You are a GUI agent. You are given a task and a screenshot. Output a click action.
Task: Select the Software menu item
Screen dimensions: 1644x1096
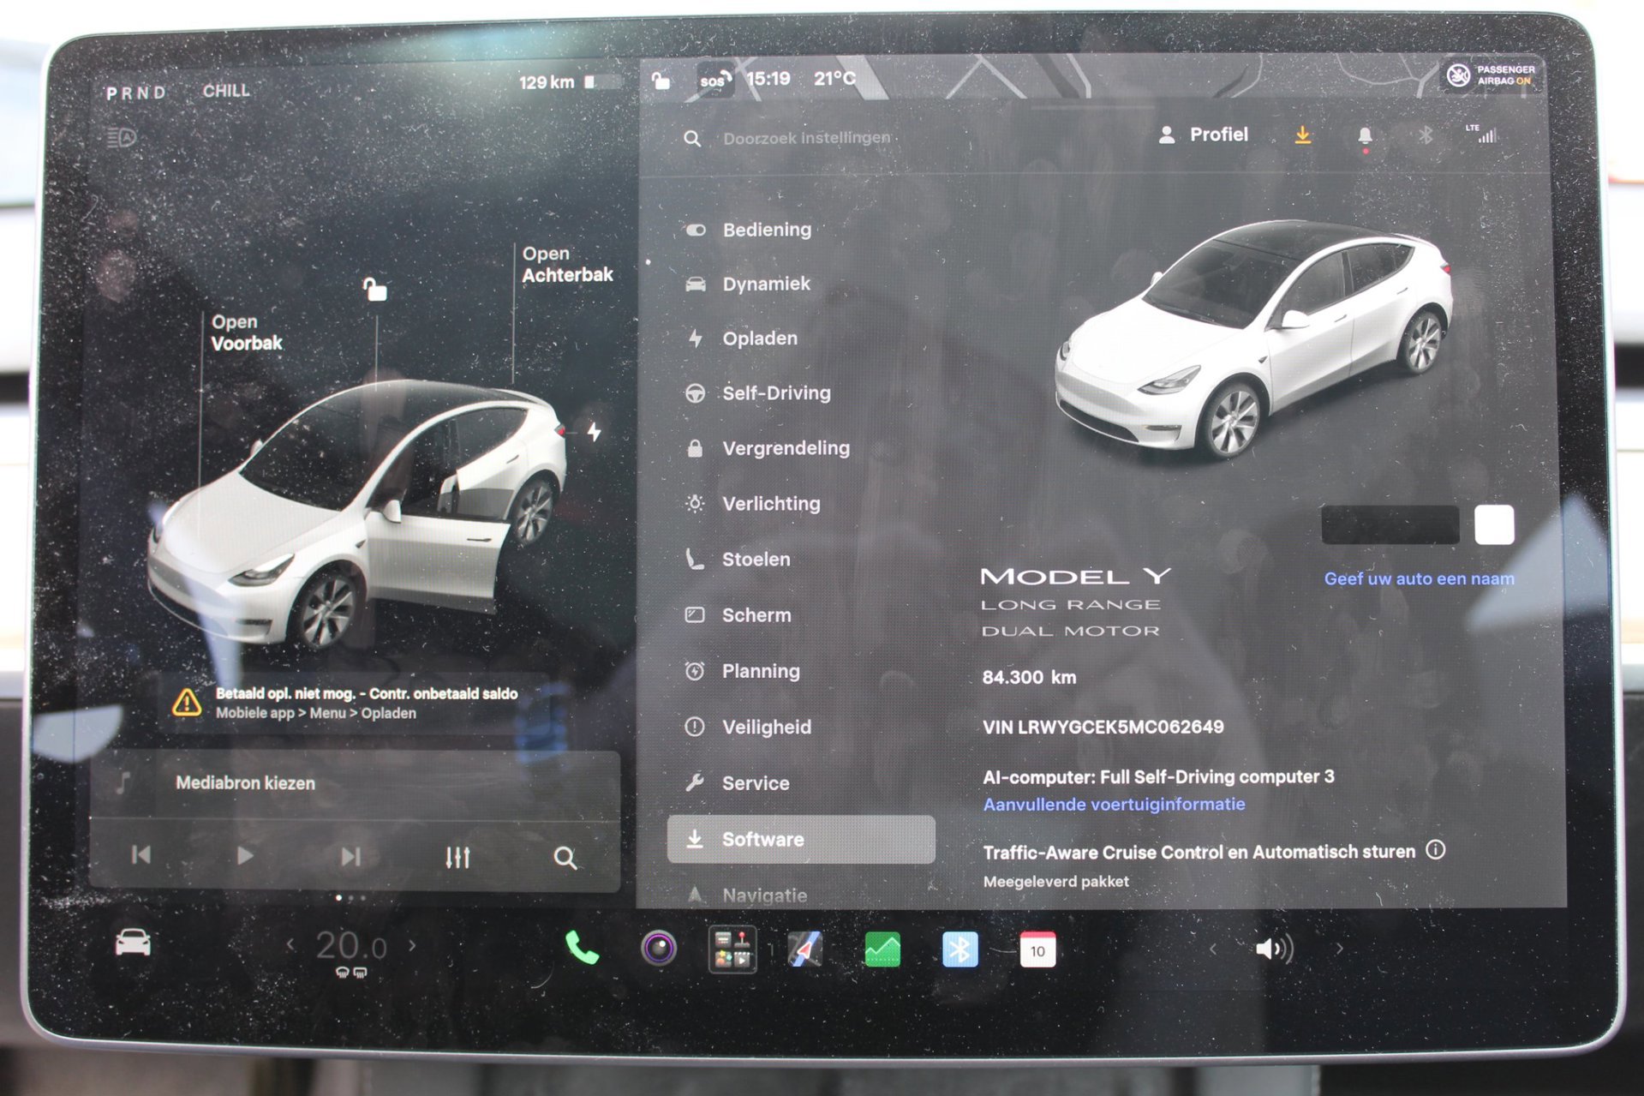pyautogui.click(x=801, y=839)
